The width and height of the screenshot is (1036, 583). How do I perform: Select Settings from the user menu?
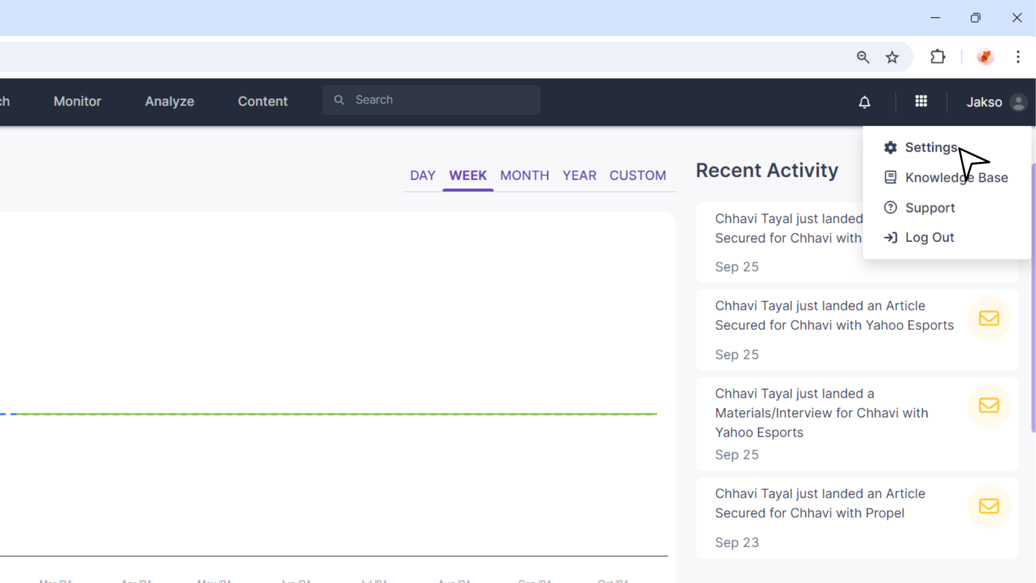coord(931,147)
